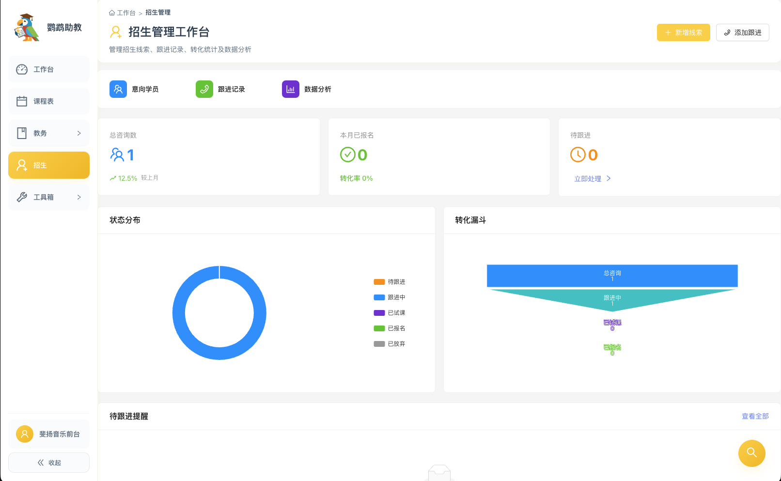
Task: Open the 工作台 breadcrumb entry
Action: point(126,13)
